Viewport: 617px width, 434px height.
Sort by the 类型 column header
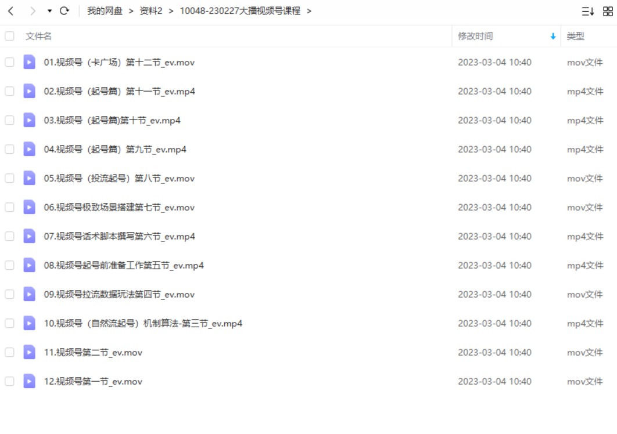(575, 36)
